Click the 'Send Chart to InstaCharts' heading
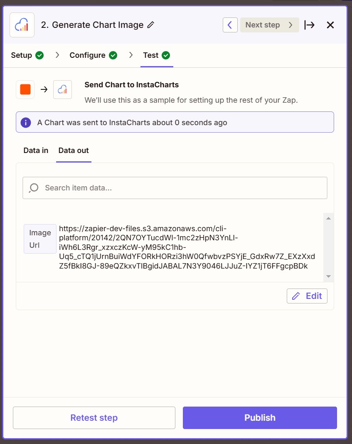 click(132, 85)
